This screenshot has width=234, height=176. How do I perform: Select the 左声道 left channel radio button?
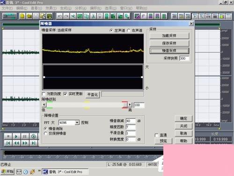tap(111, 31)
